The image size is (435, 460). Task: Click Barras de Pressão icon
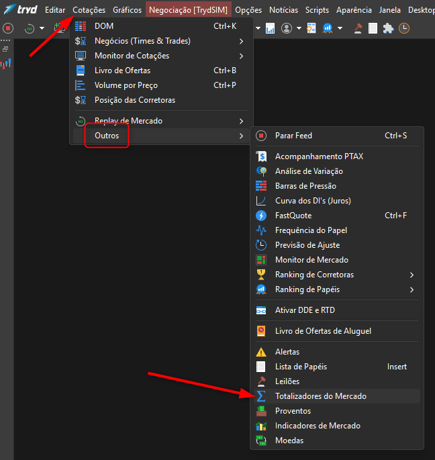(261, 186)
